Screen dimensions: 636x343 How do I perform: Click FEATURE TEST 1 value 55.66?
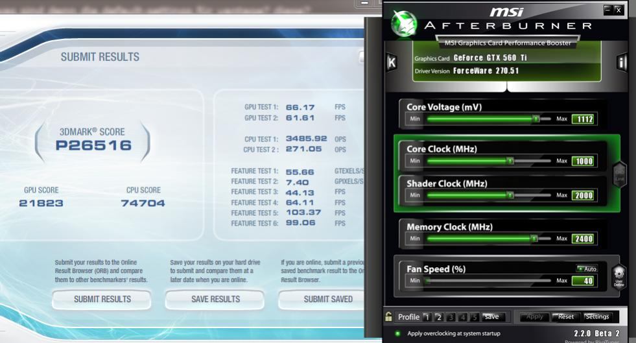pyautogui.click(x=300, y=172)
